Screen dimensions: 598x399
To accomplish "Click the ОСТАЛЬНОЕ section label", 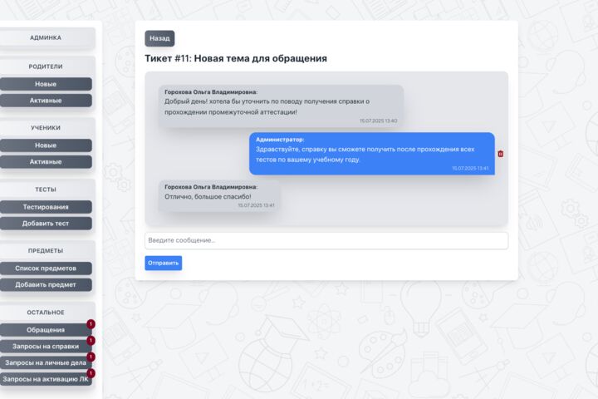I will (46, 313).
